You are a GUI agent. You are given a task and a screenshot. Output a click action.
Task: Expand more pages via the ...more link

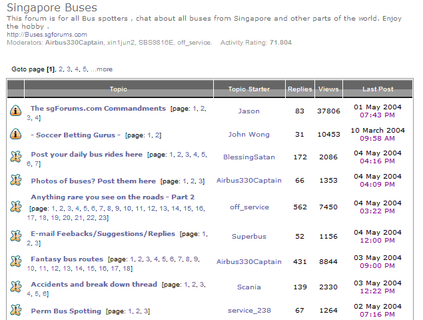[x=102, y=69]
